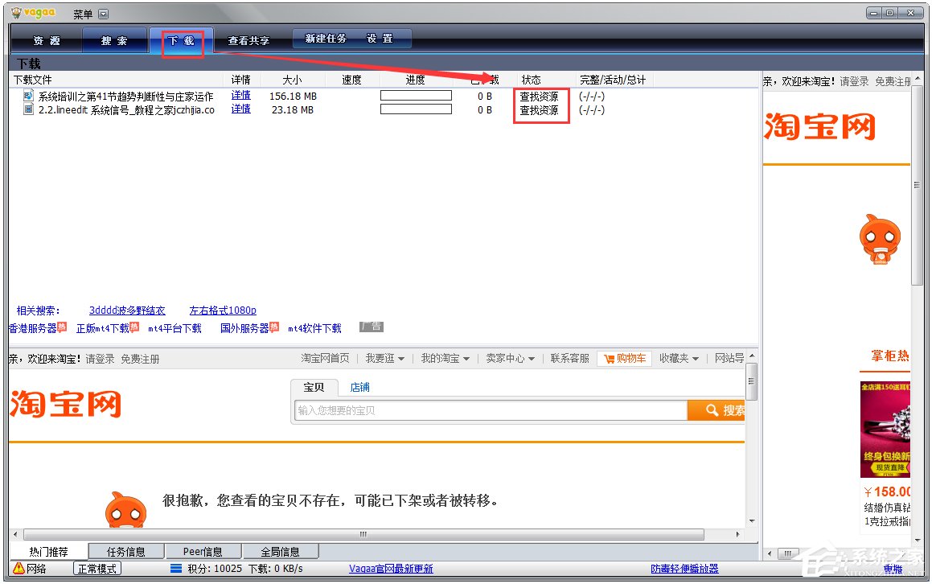Open 详情 link for the 23.18 MB file
Screen dimensions: 932x584
tap(240, 109)
